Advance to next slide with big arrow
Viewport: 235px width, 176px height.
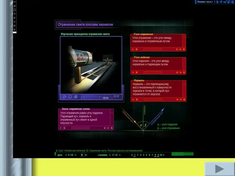[x=219, y=169]
